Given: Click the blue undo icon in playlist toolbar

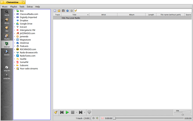Looking at the screenshot, I should 67,11.
